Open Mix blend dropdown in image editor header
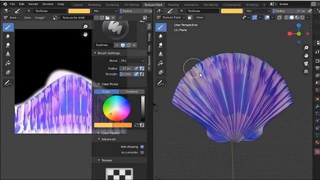 point(105,11)
